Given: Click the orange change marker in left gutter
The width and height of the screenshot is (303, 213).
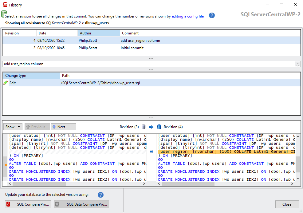Looking at the screenshot, I should pos(6,165).
